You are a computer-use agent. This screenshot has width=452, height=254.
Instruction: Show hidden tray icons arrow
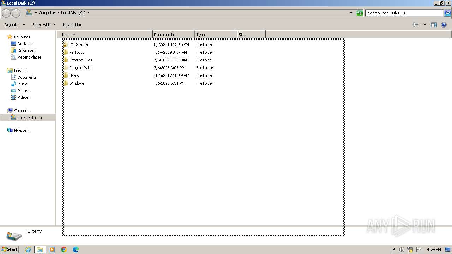pyautogui.click(x=394, y=249)
